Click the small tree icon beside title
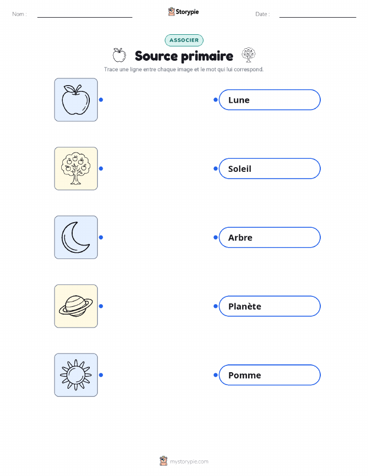368x476 pixels. click(249, 55)
